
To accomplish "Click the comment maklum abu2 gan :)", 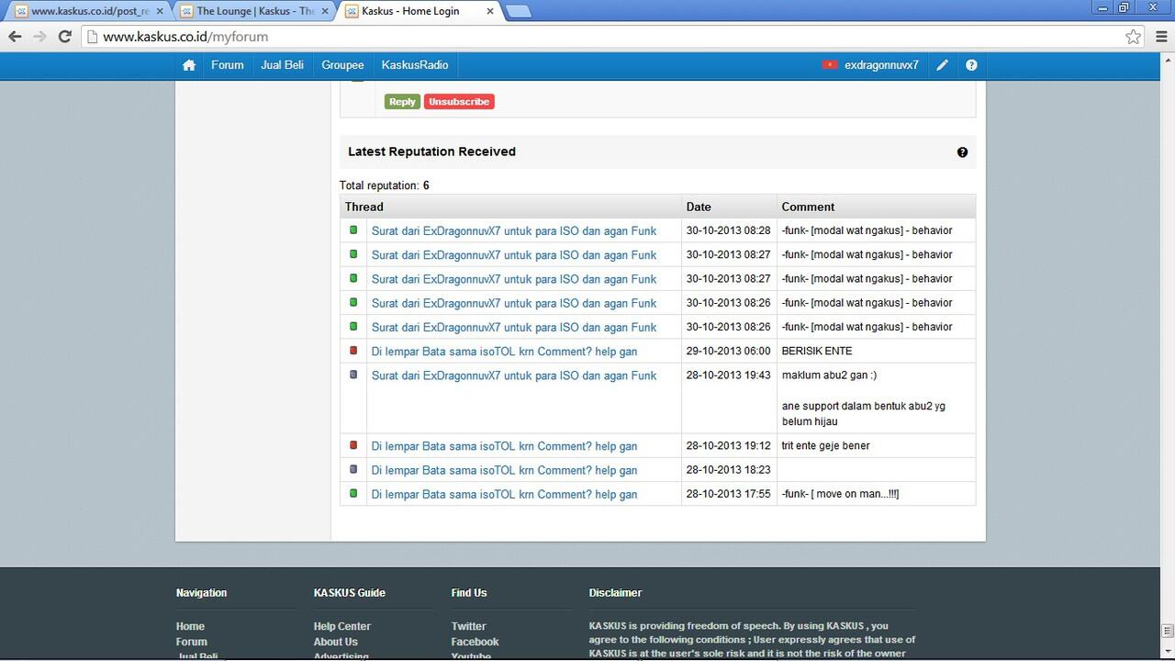I will pos(830,375).
